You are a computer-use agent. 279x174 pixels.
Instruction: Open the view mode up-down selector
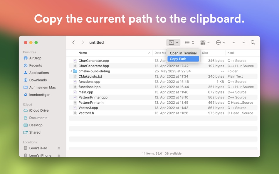pyautogui.click(x=193, y=42)
